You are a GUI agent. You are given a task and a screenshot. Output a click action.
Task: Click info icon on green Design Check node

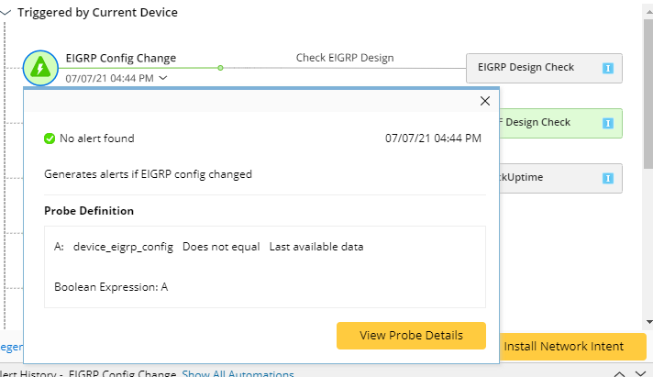click(607, 123)
